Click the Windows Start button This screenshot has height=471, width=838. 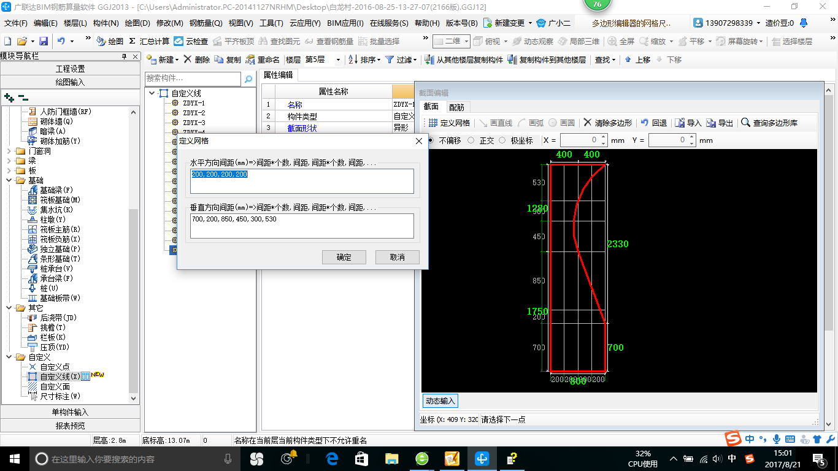(14, 459)
